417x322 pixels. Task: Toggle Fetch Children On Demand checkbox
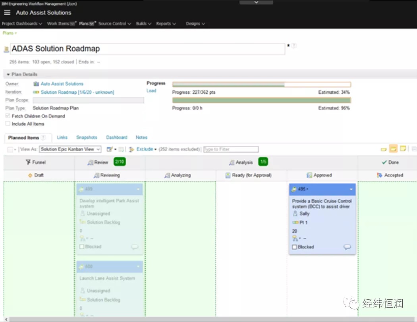point(8,116)
